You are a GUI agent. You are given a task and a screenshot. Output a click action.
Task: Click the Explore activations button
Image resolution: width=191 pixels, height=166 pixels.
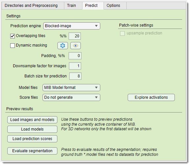151,97
